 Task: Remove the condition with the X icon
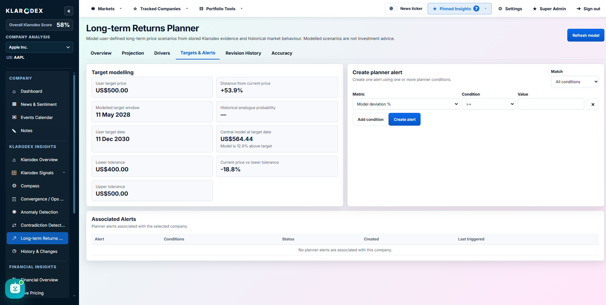(x=593, y=104)
